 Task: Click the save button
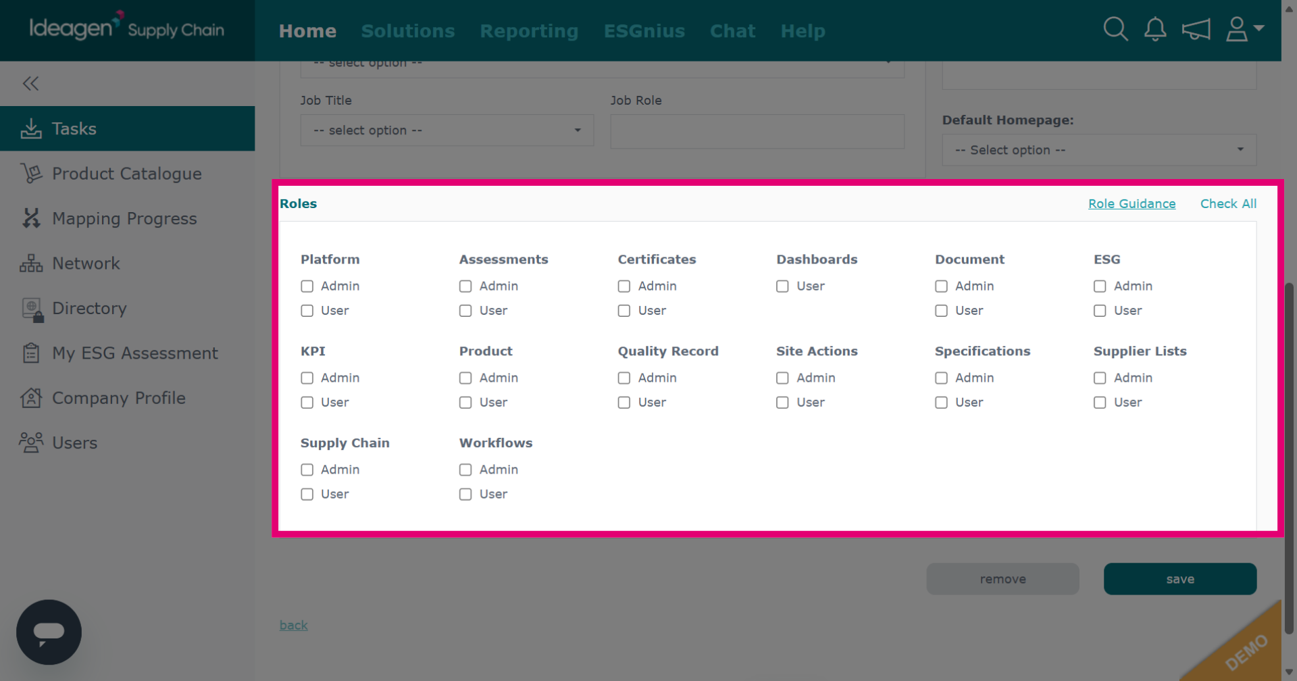(x=1180, y=579)
